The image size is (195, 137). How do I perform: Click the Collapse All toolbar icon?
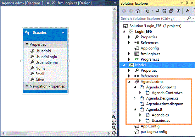(171, 11)
